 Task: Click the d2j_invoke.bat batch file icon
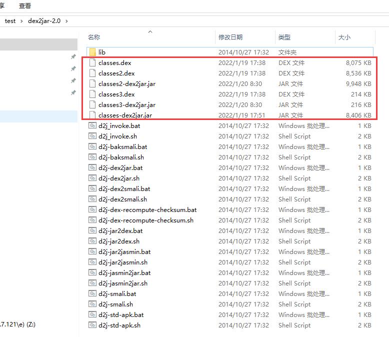(x=92, y=126)
